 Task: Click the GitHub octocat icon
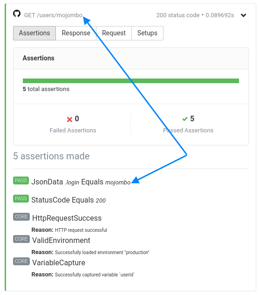click(x=17, y=13)
